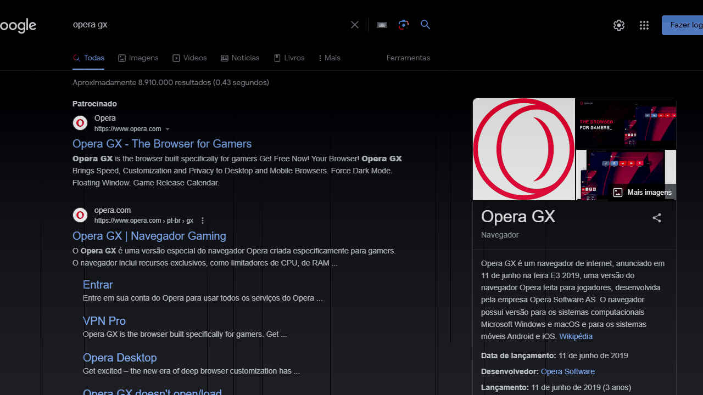
Task: Click the magnifying glass search button
Action: (x=425, y=25)
